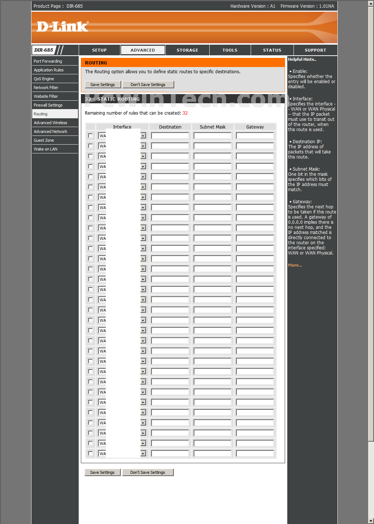The image size is (374, 524).
Task: Click the last row Gateway field
Action: [x=255, y=454]
